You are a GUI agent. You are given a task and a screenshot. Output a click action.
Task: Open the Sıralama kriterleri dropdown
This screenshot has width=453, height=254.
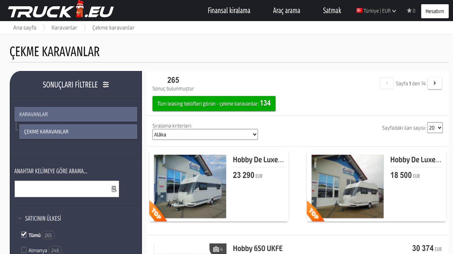[205, 134]
